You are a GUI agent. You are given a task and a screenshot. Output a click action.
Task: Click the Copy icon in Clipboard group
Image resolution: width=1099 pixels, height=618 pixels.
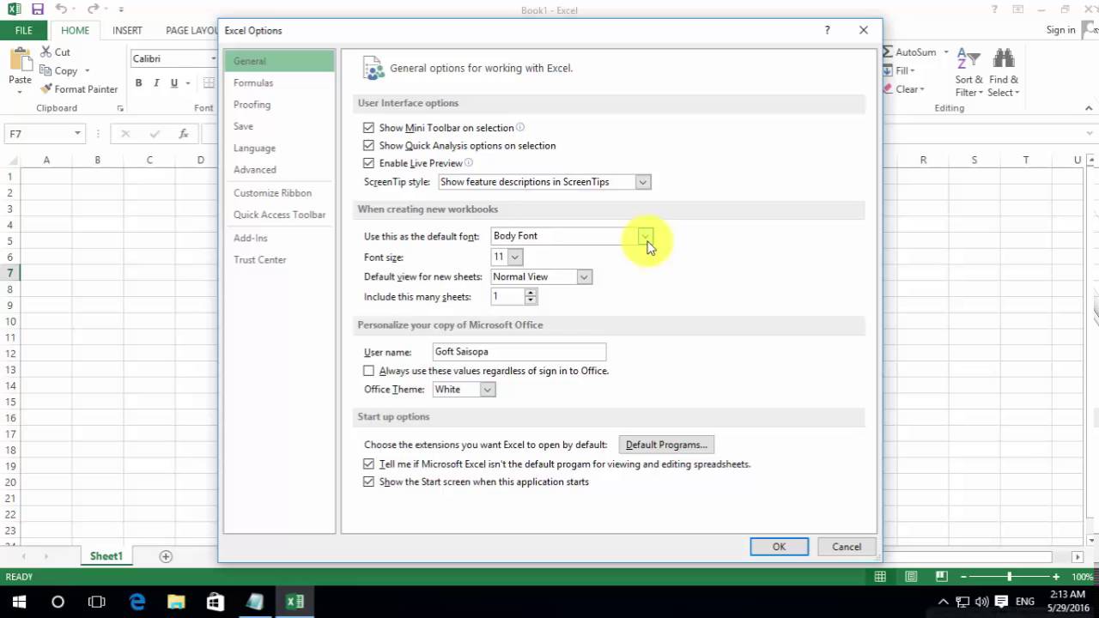pyautogui.click(x=46, y=71)
